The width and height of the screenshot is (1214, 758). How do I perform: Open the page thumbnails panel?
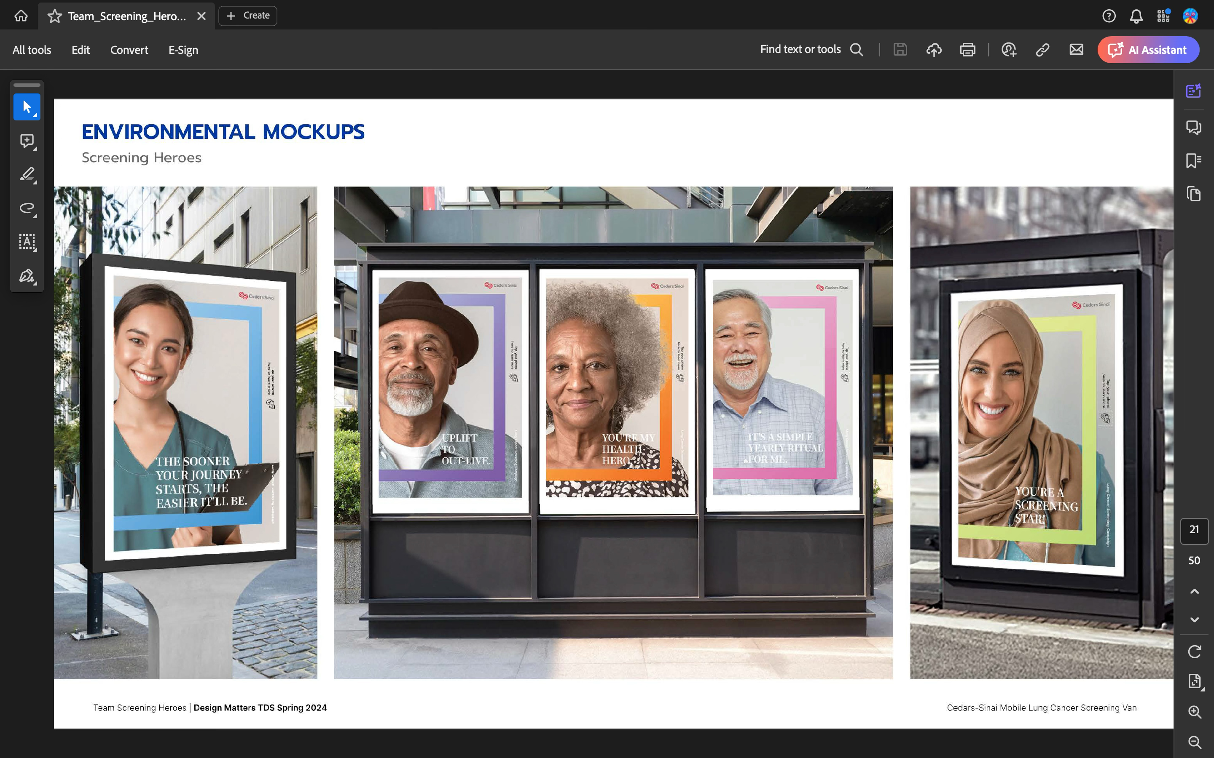click(x=1193, y=194)
